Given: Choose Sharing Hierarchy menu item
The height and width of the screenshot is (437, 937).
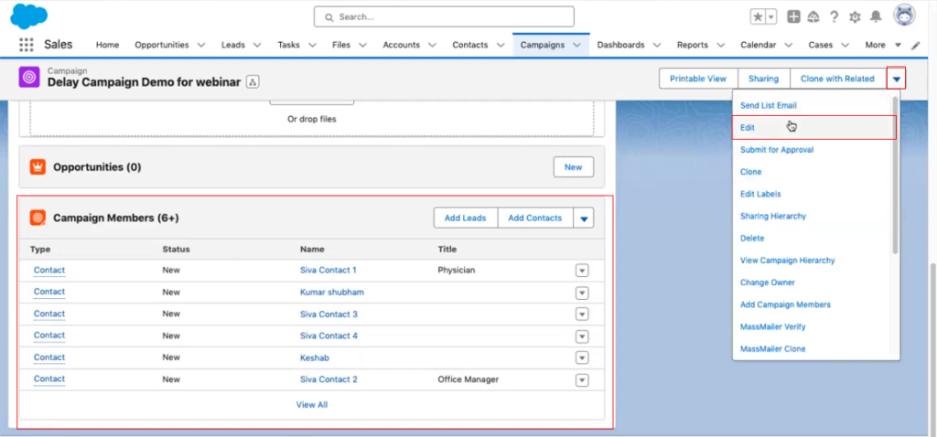Looking at the screenshot, I should pos(772,216).
